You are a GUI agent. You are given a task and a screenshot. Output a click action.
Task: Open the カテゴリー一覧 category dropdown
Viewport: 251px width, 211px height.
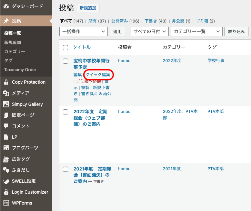pos(196,32)
